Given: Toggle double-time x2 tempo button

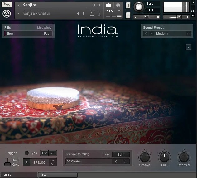Looking at the screenshot, I should click(x=52, y=153).
